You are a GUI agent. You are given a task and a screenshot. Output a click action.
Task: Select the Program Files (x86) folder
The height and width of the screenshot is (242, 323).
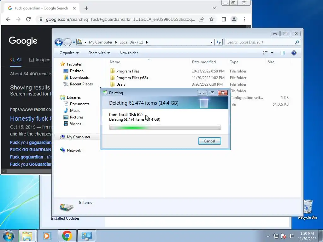[x=132, y=78]
